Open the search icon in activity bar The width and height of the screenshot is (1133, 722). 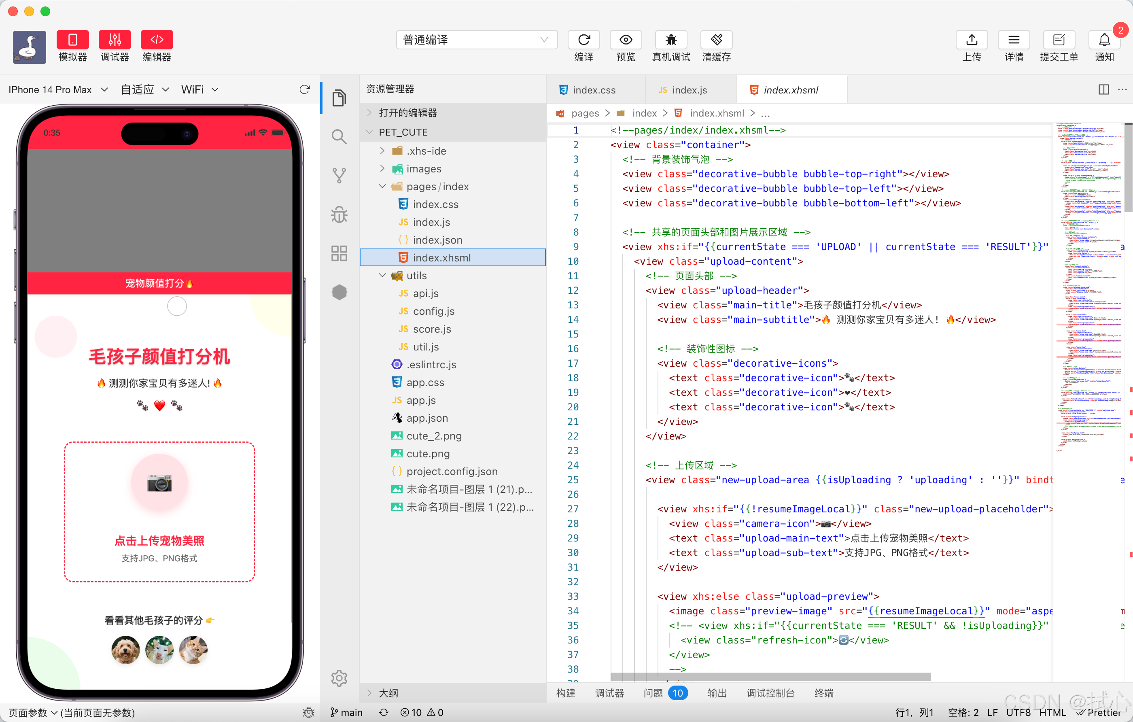pos(339,137)
